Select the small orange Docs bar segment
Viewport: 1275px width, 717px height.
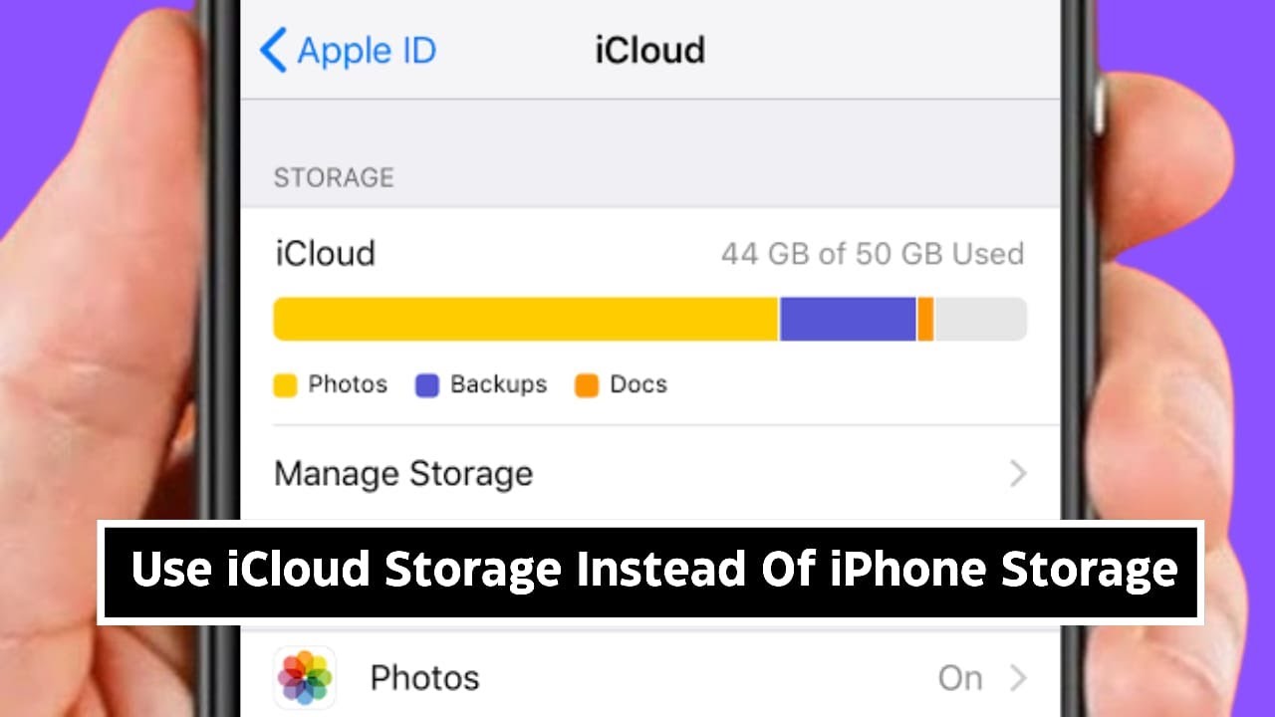[925, 320]
